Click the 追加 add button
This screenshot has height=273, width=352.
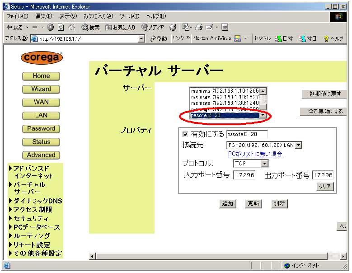coord(228,203)
